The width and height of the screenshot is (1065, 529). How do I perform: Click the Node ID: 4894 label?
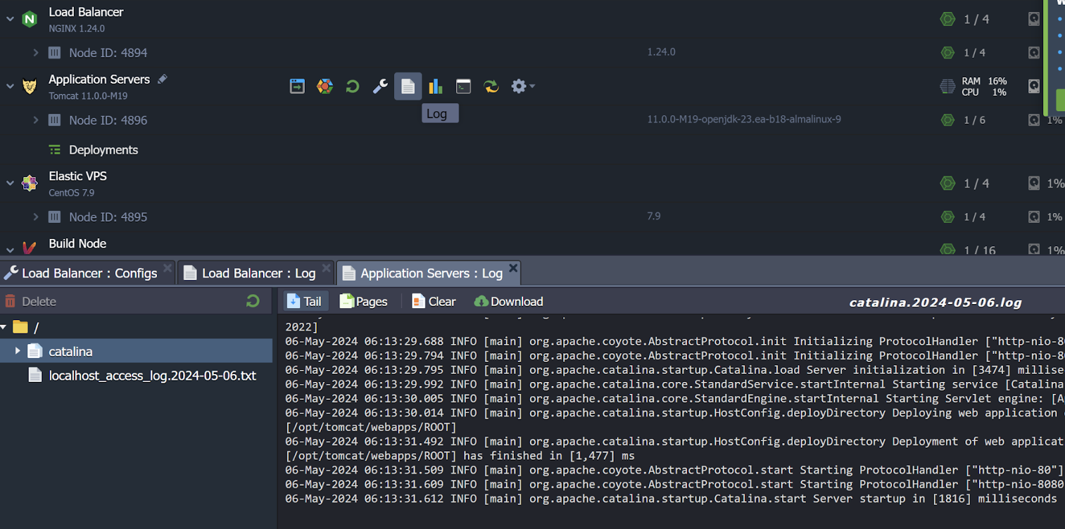[108, 53]
